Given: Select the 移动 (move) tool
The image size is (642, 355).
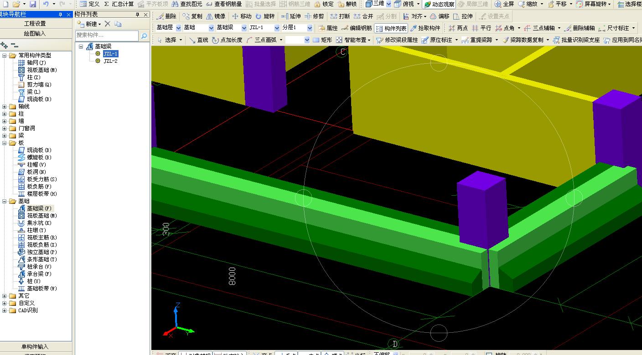Looking at the screenshot, I should coord(242,16).
